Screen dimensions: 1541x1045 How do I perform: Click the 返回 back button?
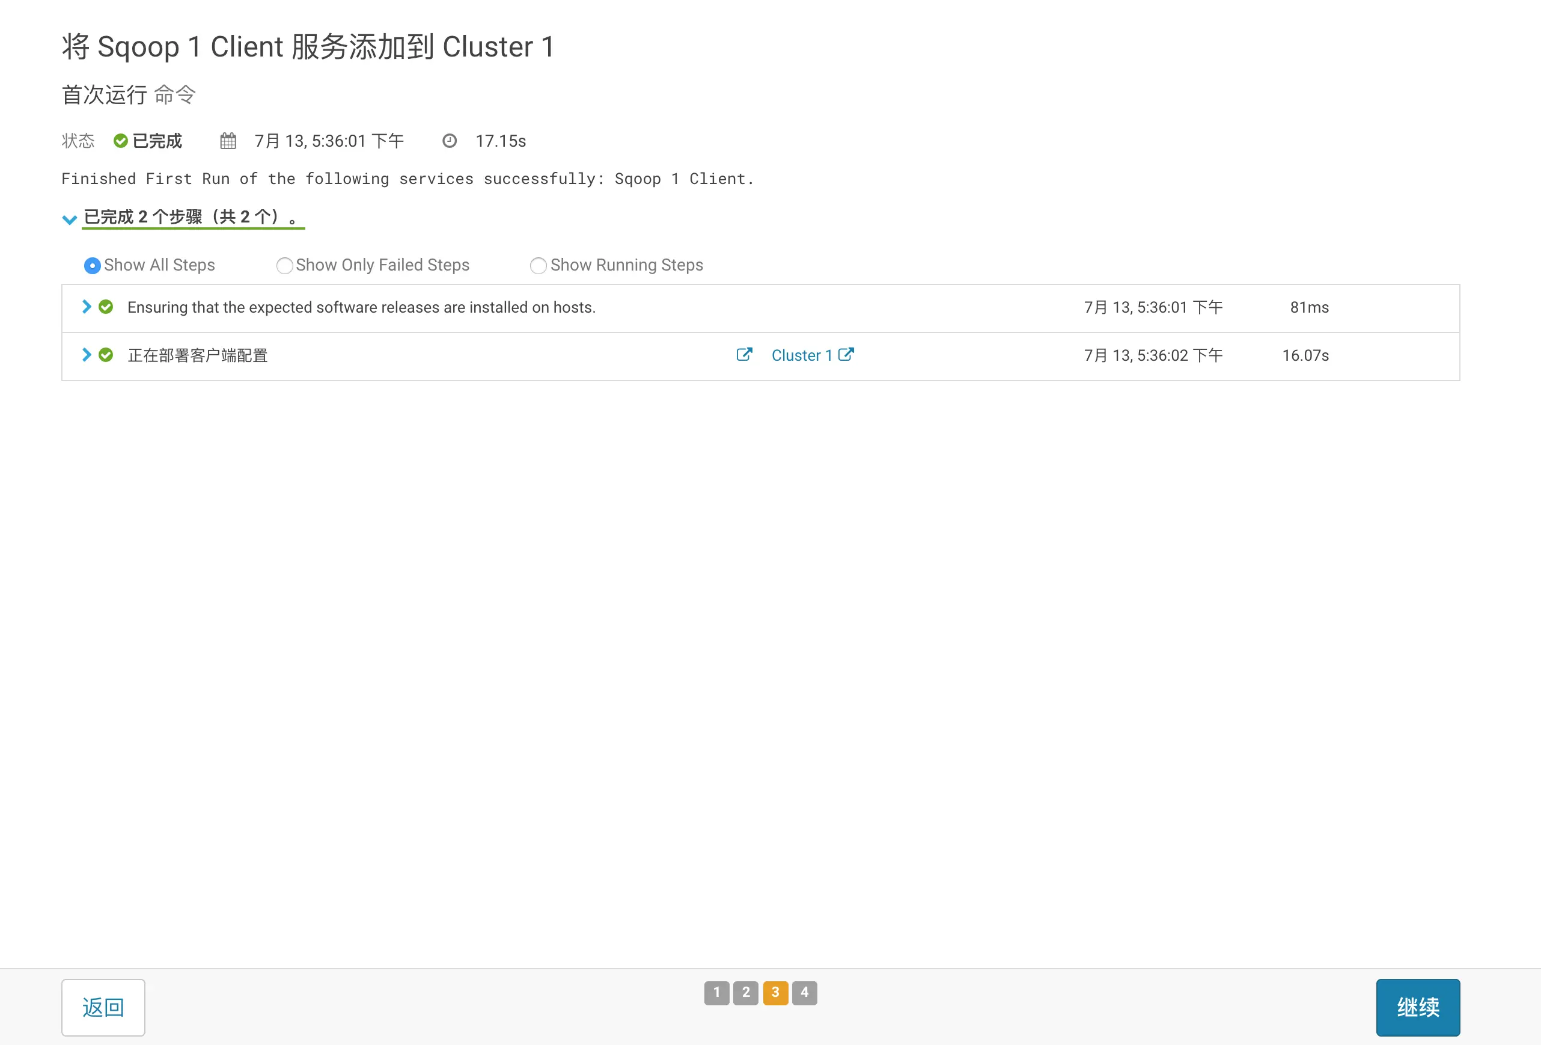(x=103, y=1007)
